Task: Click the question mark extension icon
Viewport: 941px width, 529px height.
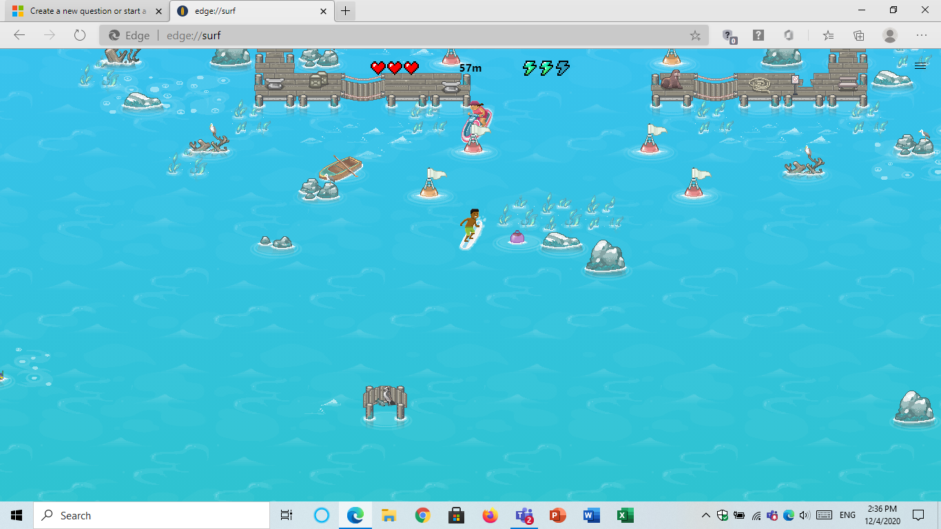Action: (758, 35)
